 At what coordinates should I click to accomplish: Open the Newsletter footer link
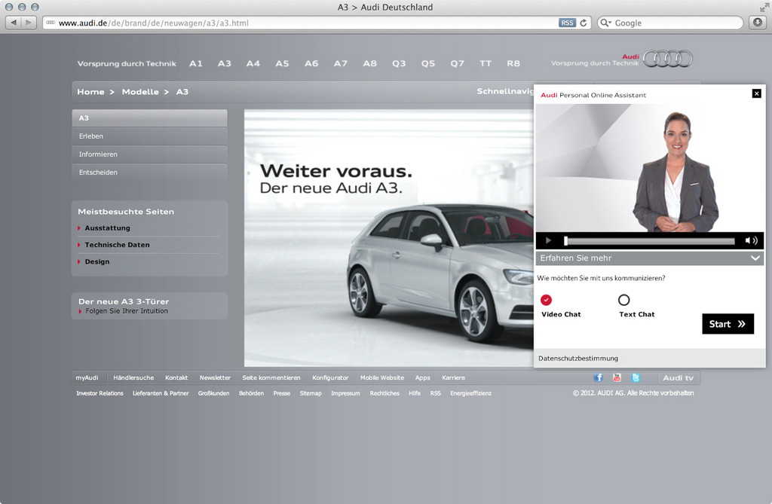click(x=215, y=378)
